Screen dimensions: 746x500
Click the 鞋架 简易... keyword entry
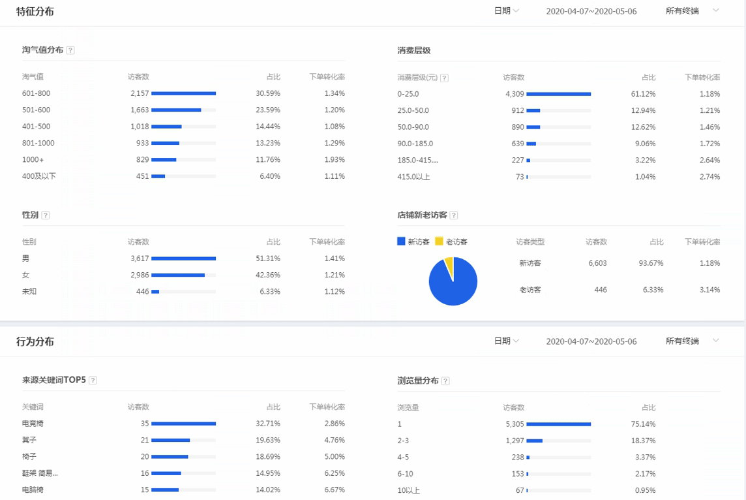[40, 473]
